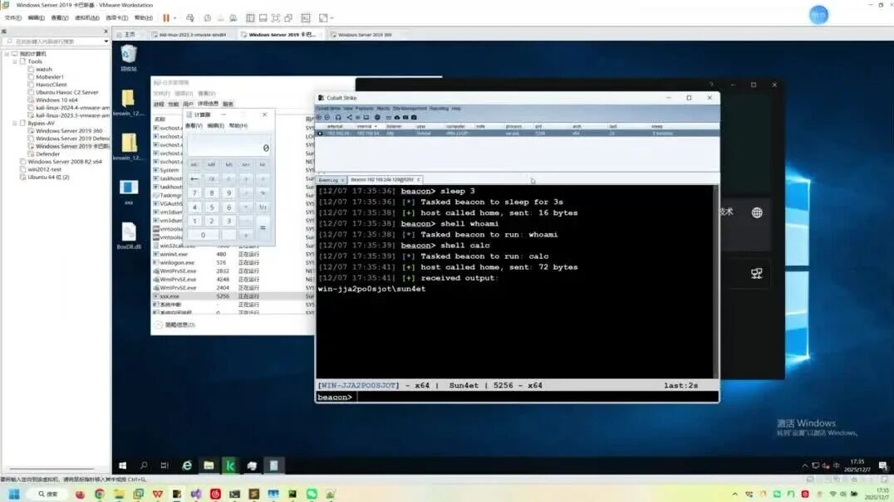Collapse the Bypass-AV folder in library
The image size is (894, 502).
pos(16,123)
